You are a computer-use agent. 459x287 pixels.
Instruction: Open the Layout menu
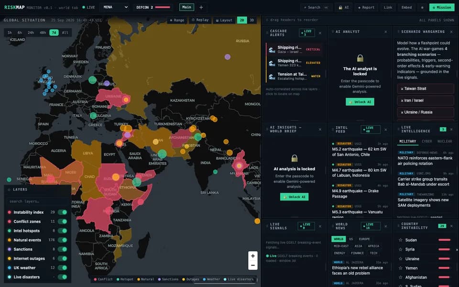coord(224,20)
